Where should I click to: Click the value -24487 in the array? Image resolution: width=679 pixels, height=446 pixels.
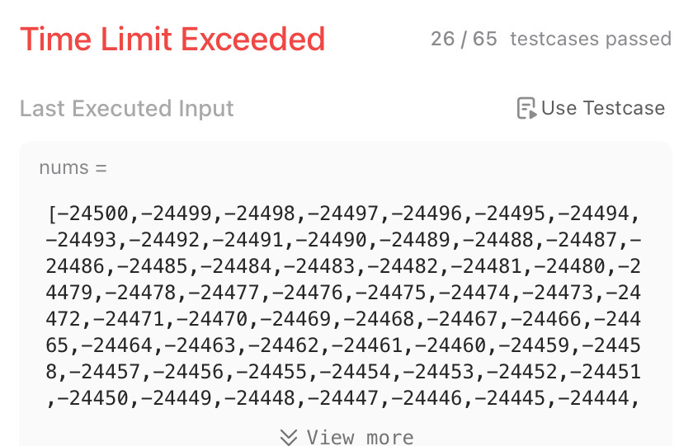[x=582, y=240]
